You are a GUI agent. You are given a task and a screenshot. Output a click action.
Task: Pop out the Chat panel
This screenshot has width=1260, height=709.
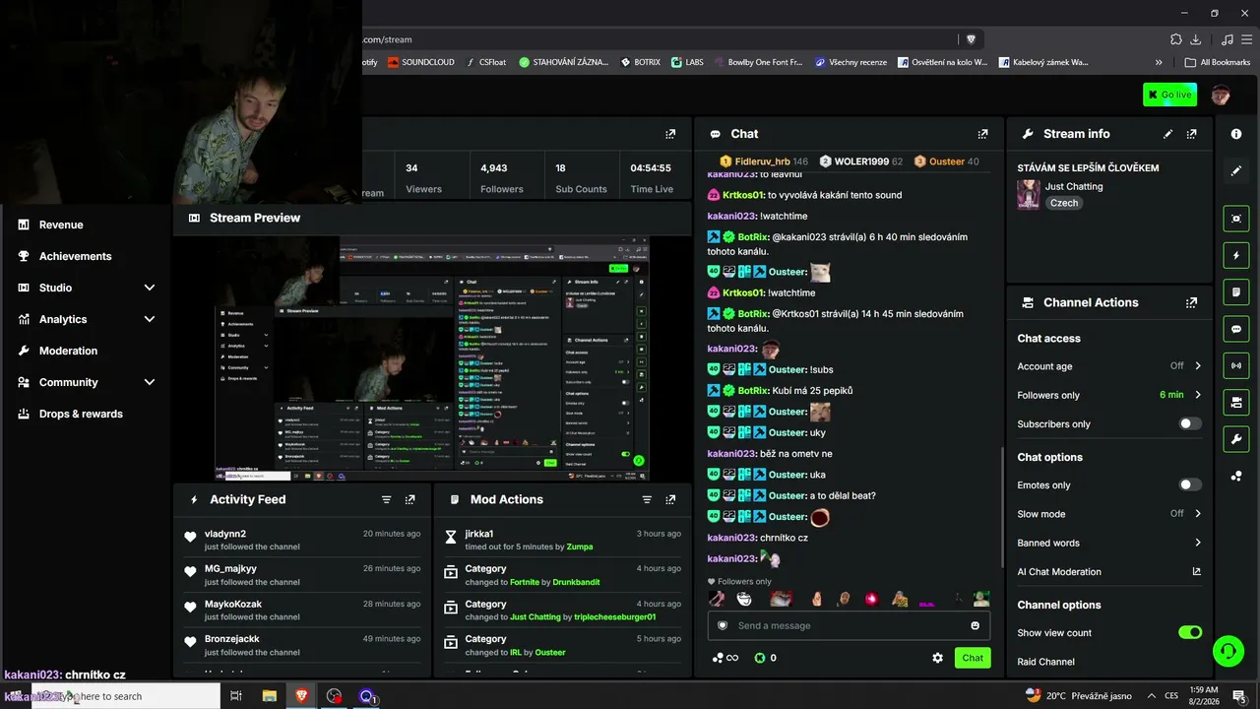tap(982, 134)
